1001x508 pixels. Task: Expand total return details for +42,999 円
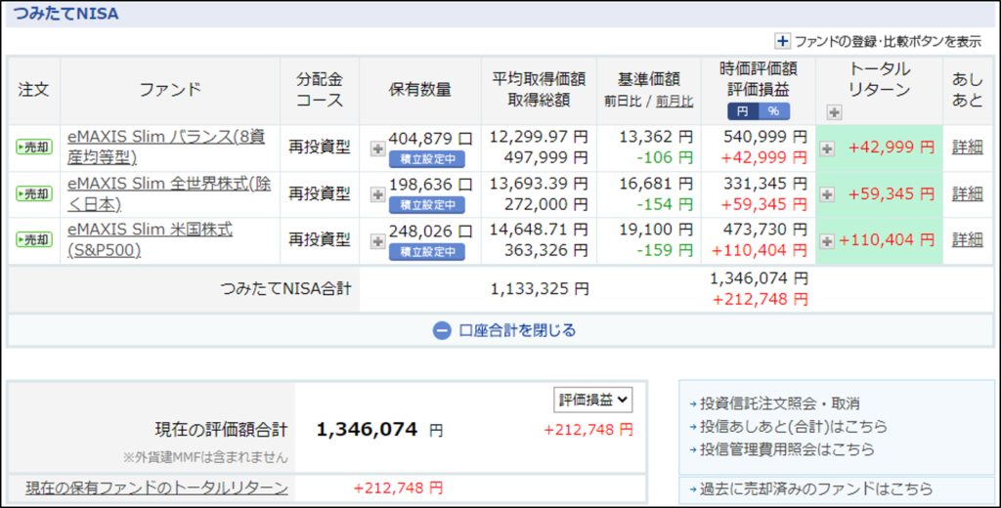[827, 148]
